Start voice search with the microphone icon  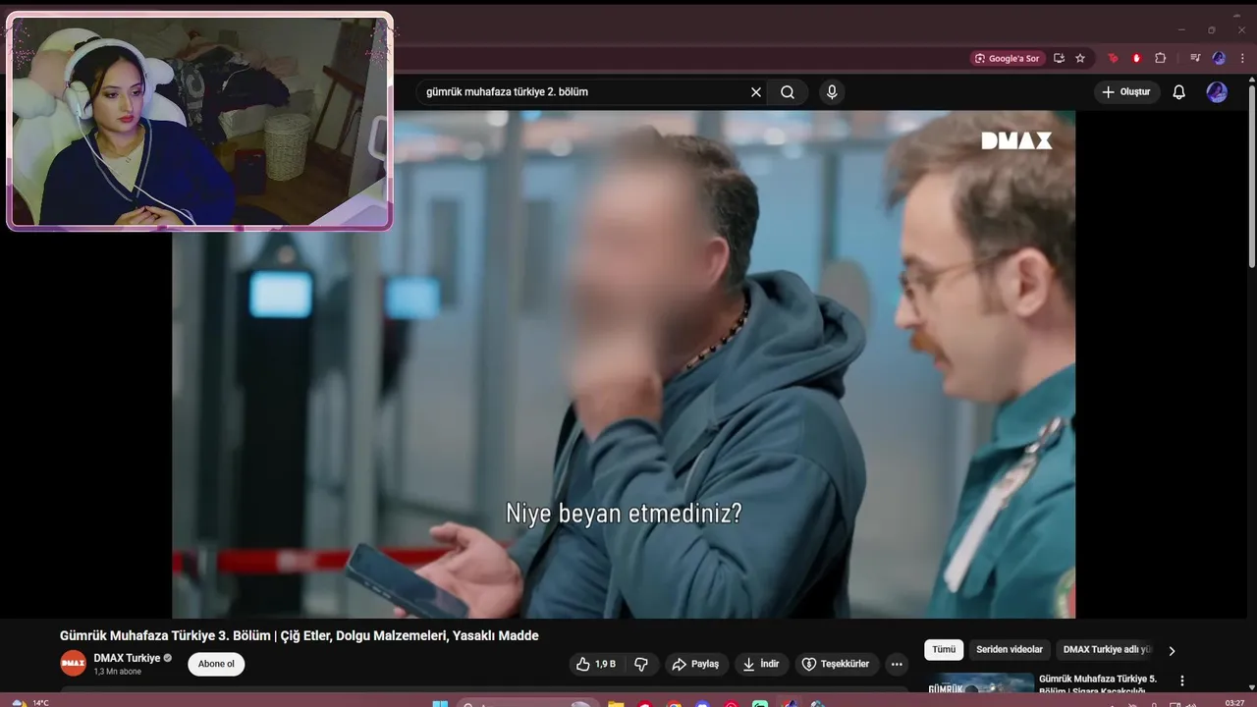point(832,92)
